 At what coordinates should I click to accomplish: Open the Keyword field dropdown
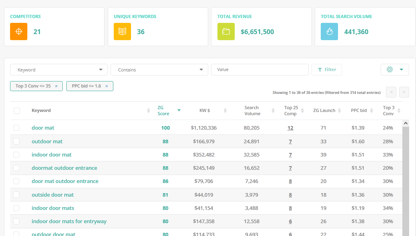pos(59,70)
